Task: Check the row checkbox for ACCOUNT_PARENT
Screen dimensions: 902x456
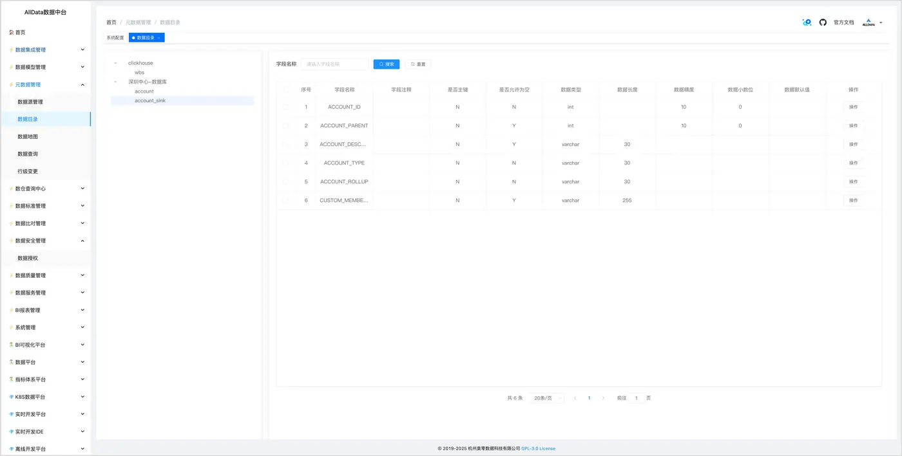Action: [285, 125]
